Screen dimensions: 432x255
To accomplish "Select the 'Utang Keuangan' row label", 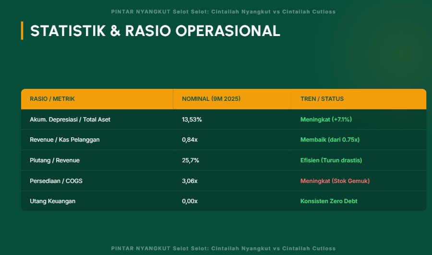I will tap(52, 201).
